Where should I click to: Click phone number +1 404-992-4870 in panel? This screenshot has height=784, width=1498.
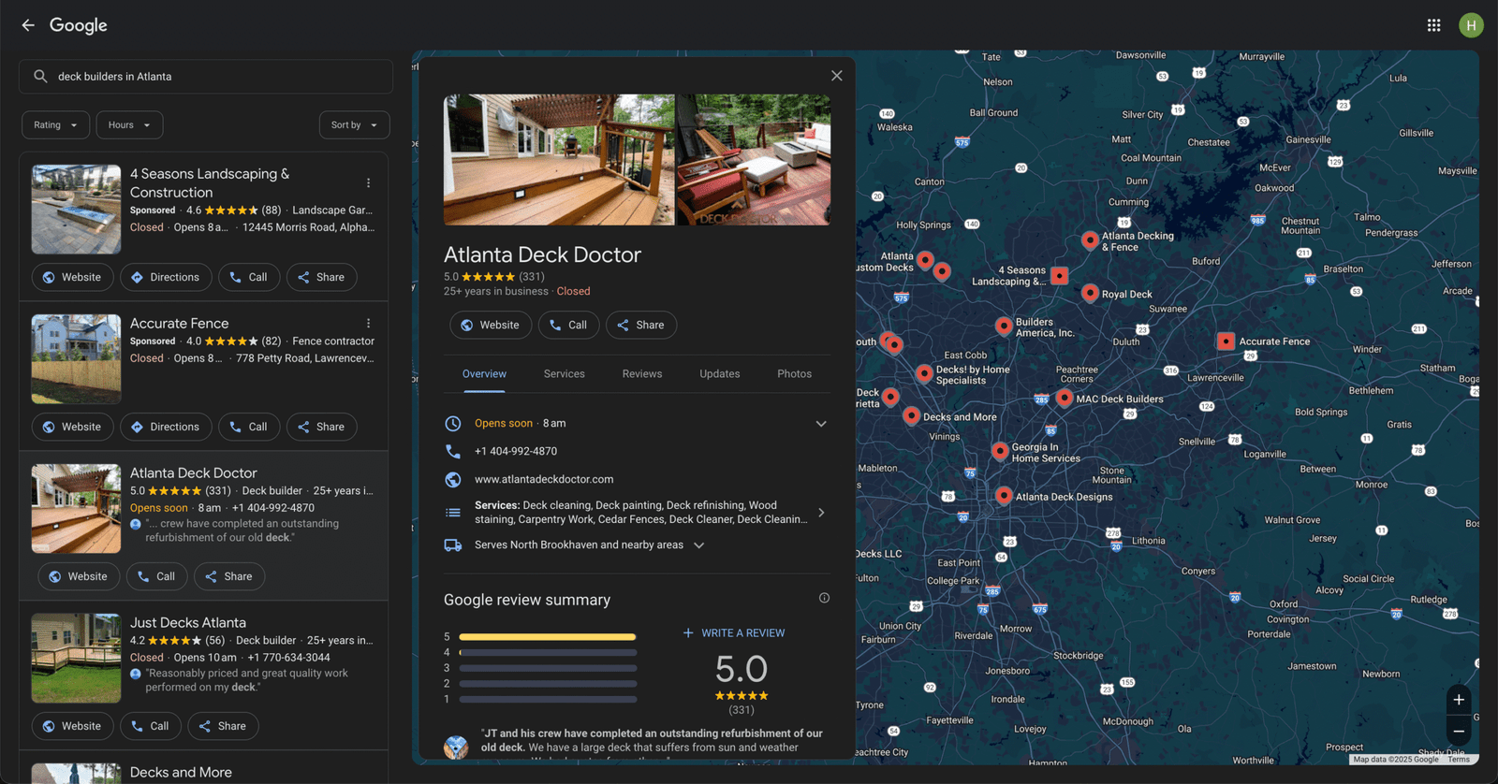[516, 451]
